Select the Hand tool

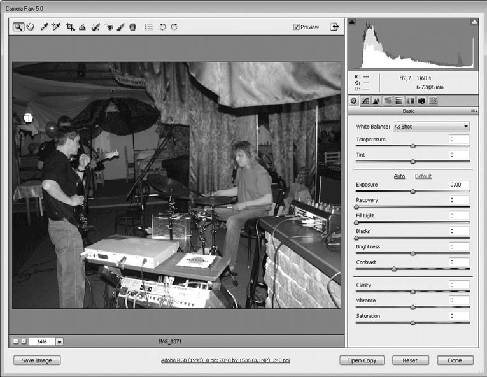[30, 27]
